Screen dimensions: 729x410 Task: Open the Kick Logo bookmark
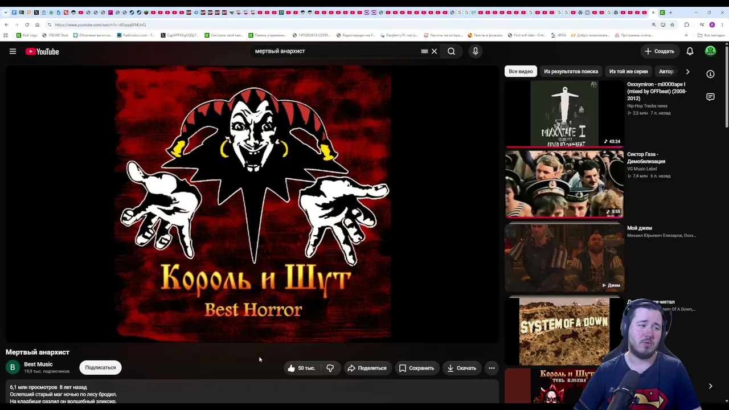pos(27,35)
